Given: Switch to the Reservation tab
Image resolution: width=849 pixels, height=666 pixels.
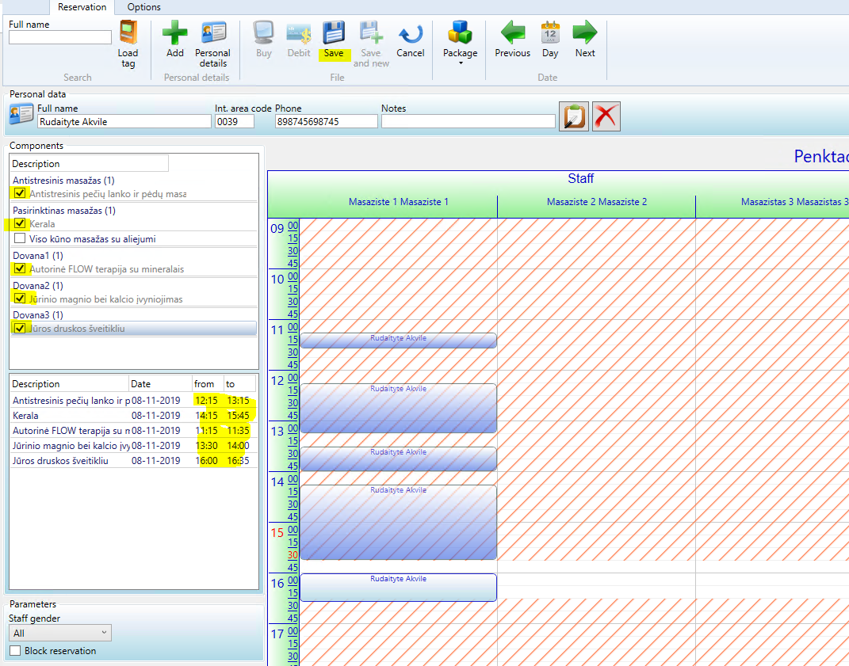Looking at the screenshot, I should (x=82, y=7).
